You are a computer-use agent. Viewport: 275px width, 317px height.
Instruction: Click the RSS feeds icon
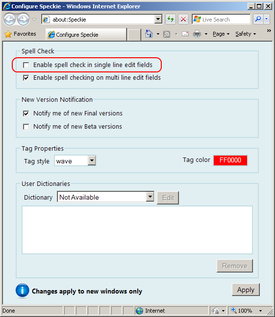point(167,34)
